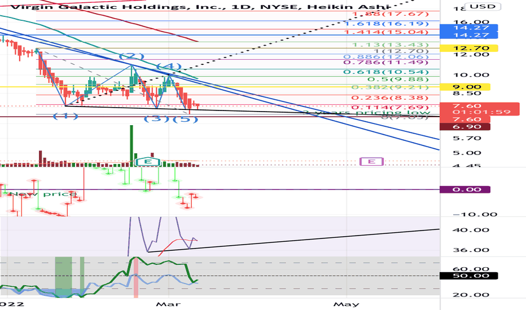Select the 1.88(17.67) Fibonacci level label
This screenshot has height=310, width=526.
[x=391, y=14]
